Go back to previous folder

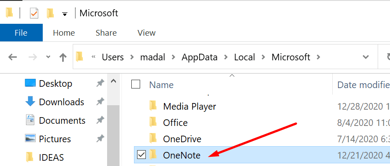click(x=12, y=57)
